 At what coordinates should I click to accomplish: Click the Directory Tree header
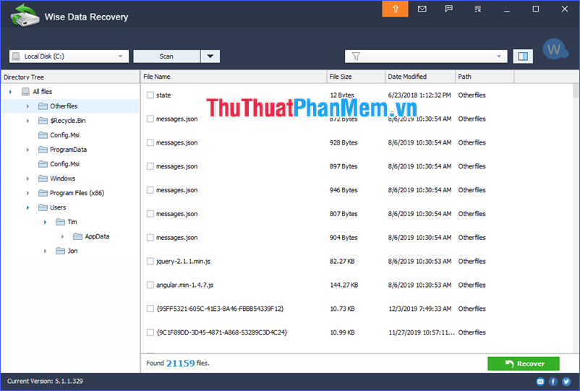point(70,77)
